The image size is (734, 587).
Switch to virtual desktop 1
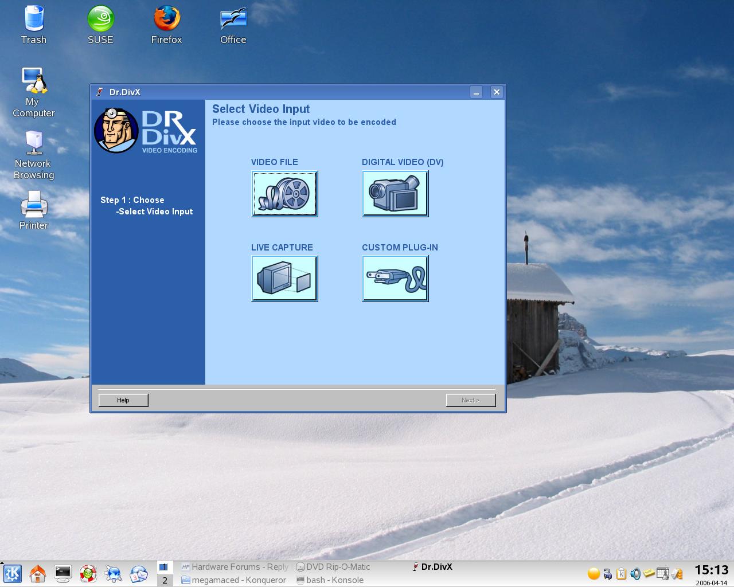coord(165,567)
